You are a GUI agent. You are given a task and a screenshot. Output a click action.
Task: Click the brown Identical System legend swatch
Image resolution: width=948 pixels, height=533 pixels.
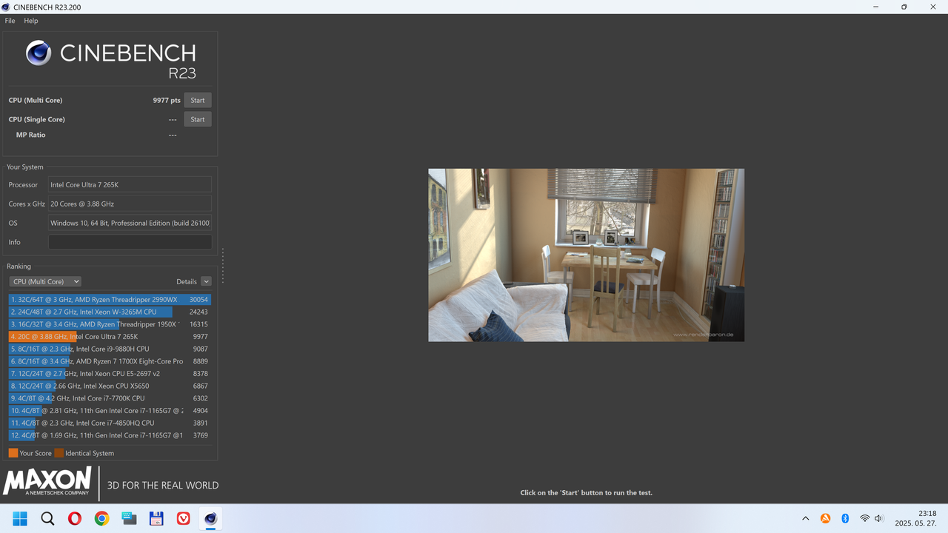(x=59, y=453)
